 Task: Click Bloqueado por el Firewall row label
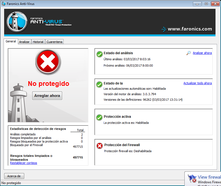tap(26, 145)
